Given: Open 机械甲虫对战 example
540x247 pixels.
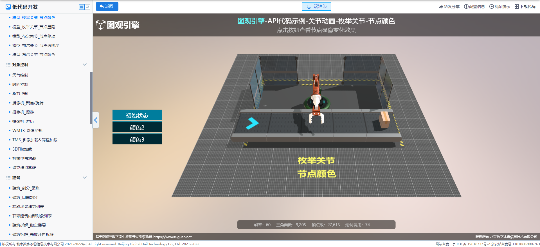Looking at the screenshot, I should point(24,158).
